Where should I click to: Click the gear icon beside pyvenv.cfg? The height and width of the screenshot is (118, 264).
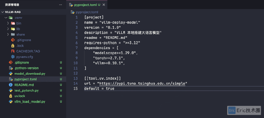pos(13,57)
